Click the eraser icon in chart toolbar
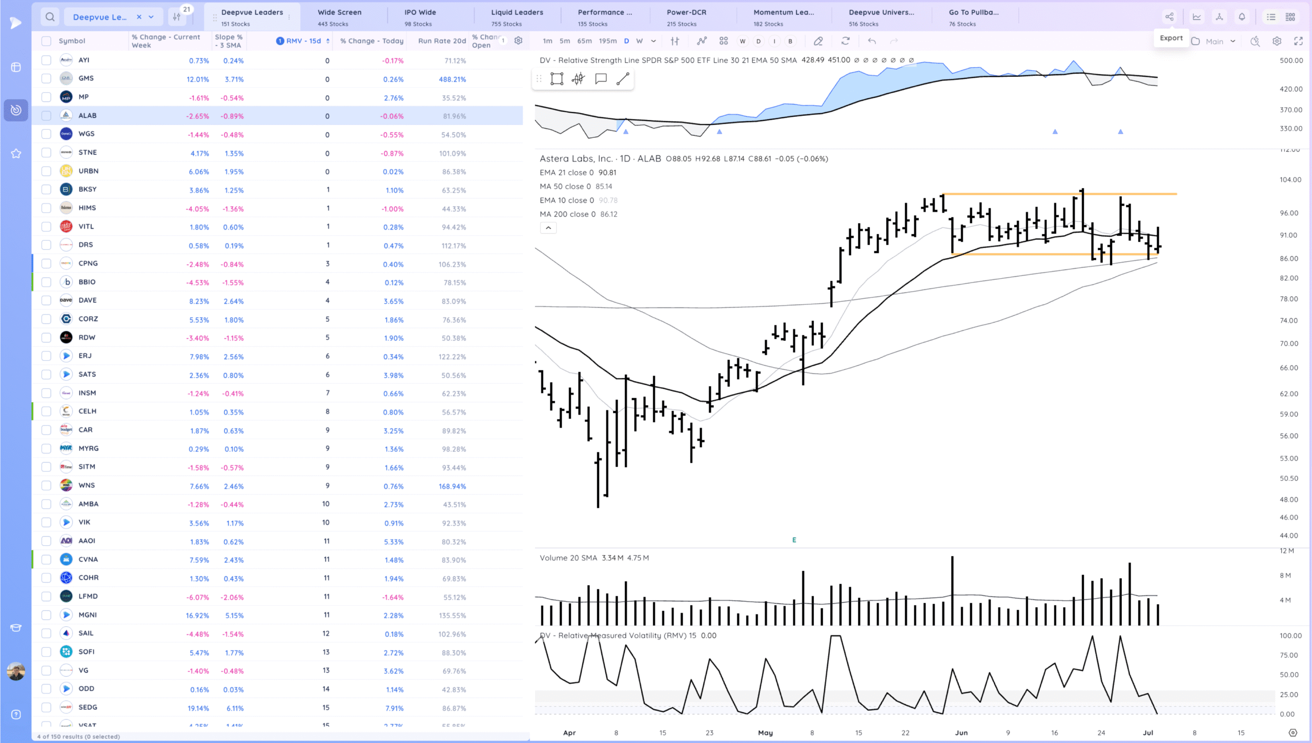Image resolution: width=1312 pixels, height=743 pixels. click(818, 41)
